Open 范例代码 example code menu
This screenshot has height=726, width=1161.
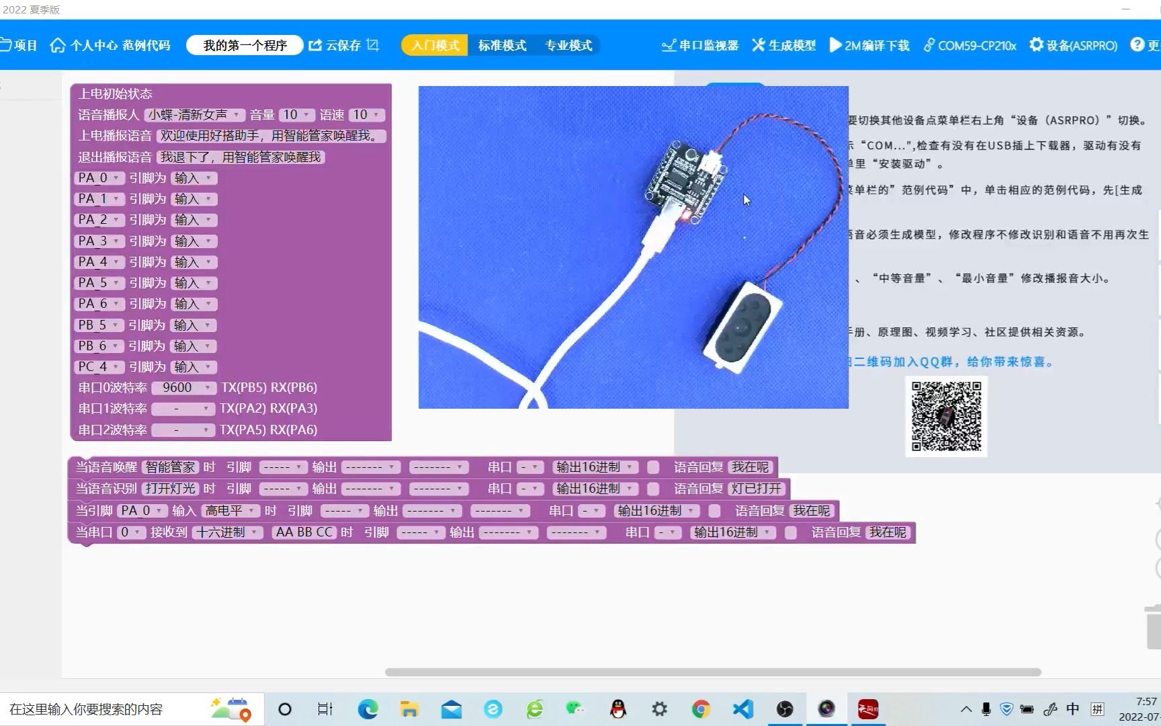[x=147, y=45]
